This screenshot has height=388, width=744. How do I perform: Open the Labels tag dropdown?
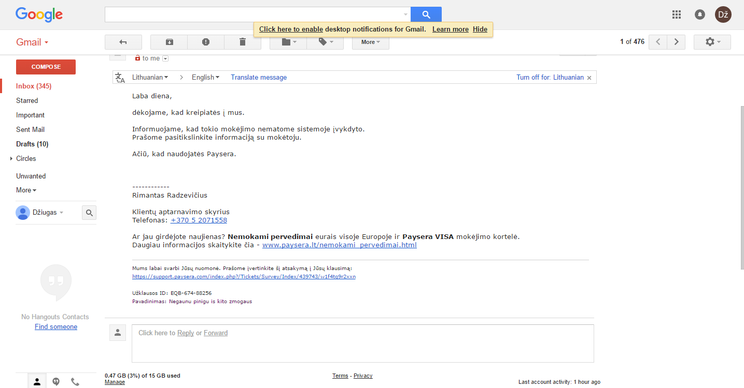[x=325, y=42]
